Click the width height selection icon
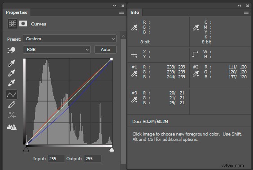The width and height of the screenshot is (253, 170). click(196, 55)
